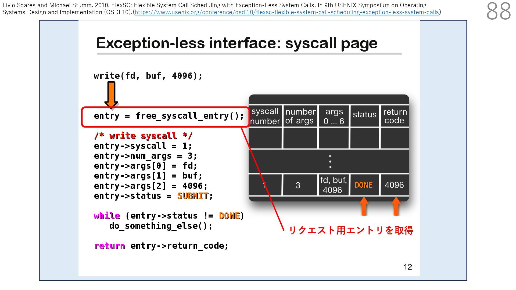Click the 'status' column header
The height and width of the screenshot is (290, 516).
(364, 115)
